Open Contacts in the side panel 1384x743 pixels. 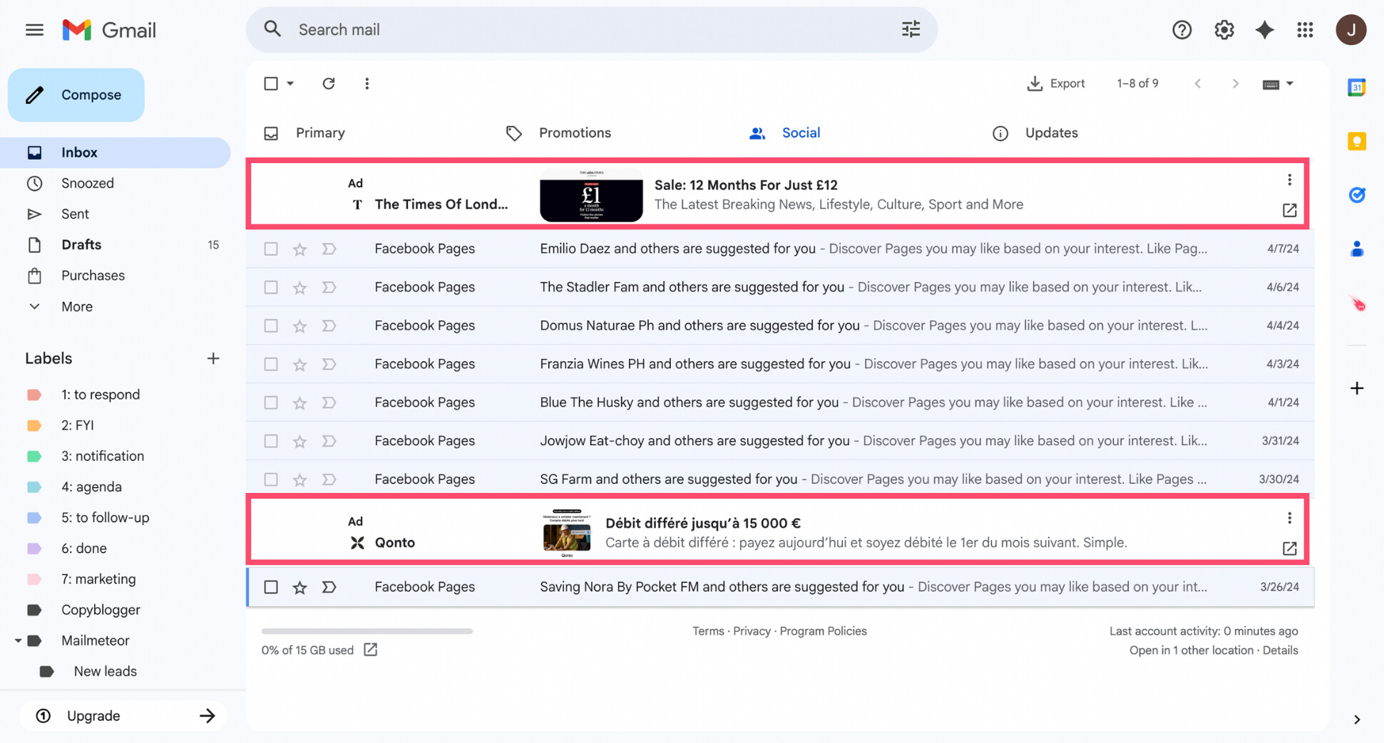[x=1357, y=248]
